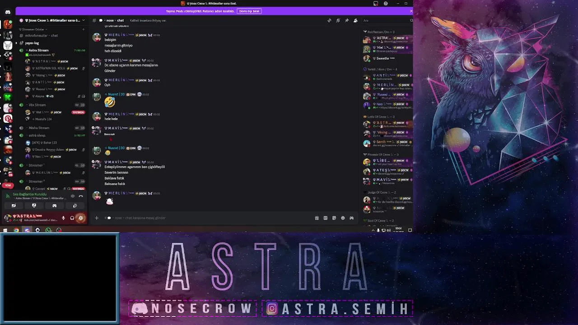578x325 pixels.
Task: Click MERLIN avatar beside bebişim message
Action: pyautogui.click(x=97, y=37)
